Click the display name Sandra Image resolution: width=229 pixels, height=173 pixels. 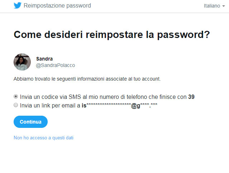(44, 59)
